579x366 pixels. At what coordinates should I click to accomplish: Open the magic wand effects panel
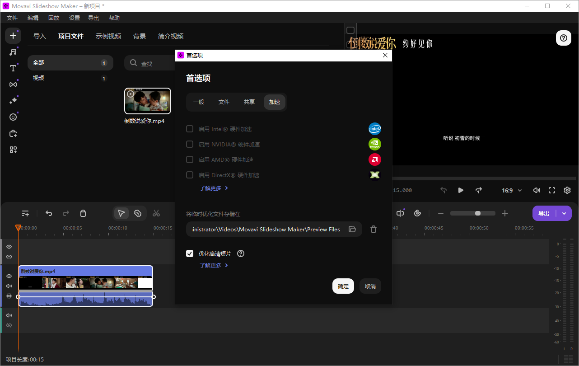[13, 101]
